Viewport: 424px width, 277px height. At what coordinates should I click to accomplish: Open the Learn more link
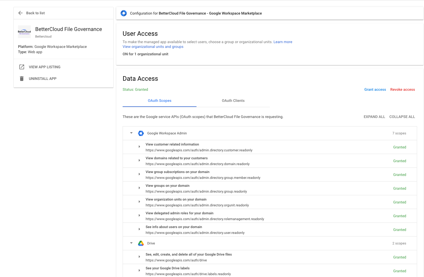(x=283, y=42)
